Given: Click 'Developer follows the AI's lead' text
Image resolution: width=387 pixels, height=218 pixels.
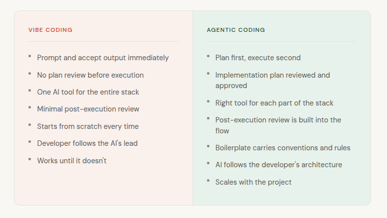Looking at the screenshot, I should coord(87,143).
